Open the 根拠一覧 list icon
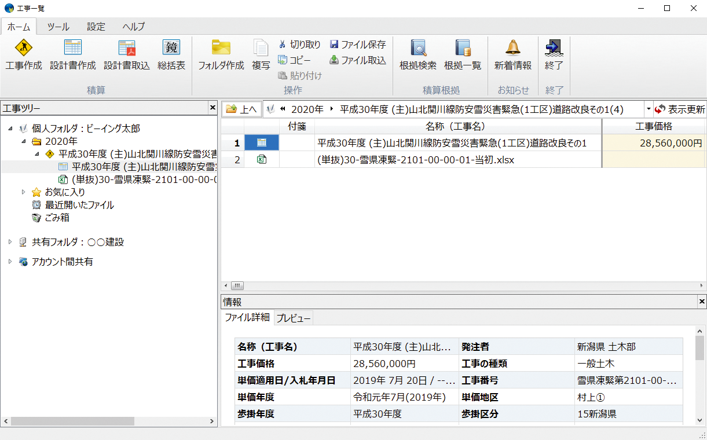This screenshot has width=707, height=440. 463,47
